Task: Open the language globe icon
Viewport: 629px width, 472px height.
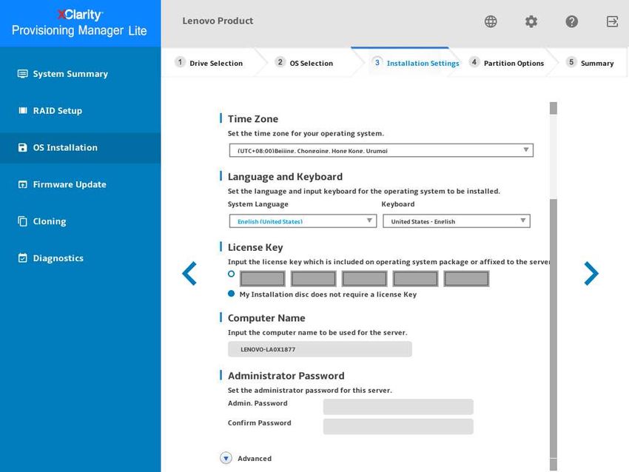Action: click(x=490, y=21)
